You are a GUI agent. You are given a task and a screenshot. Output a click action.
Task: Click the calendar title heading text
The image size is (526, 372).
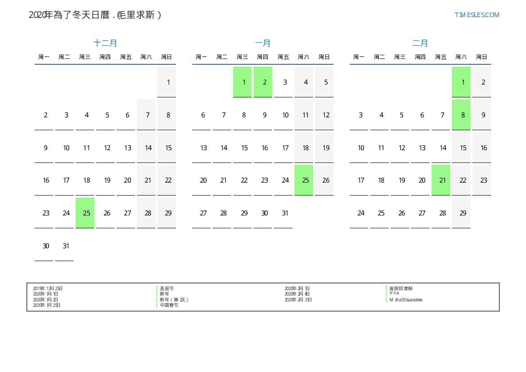coord(95,15)
